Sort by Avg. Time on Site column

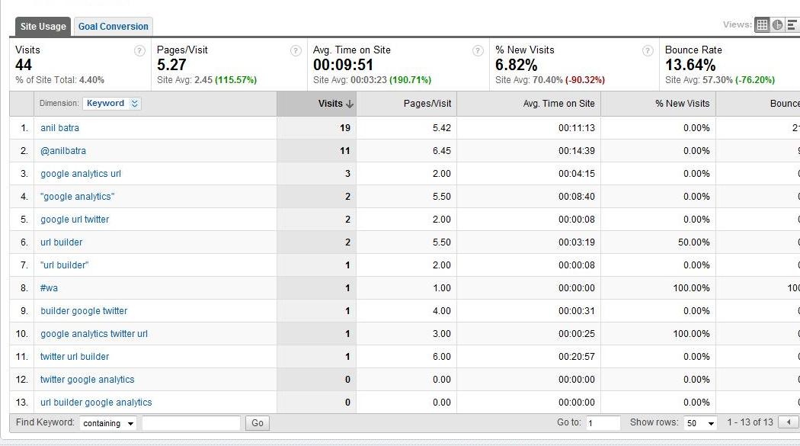point(558,104)
